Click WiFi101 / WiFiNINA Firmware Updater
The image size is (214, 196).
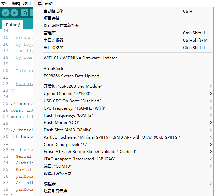coord(80,58)
